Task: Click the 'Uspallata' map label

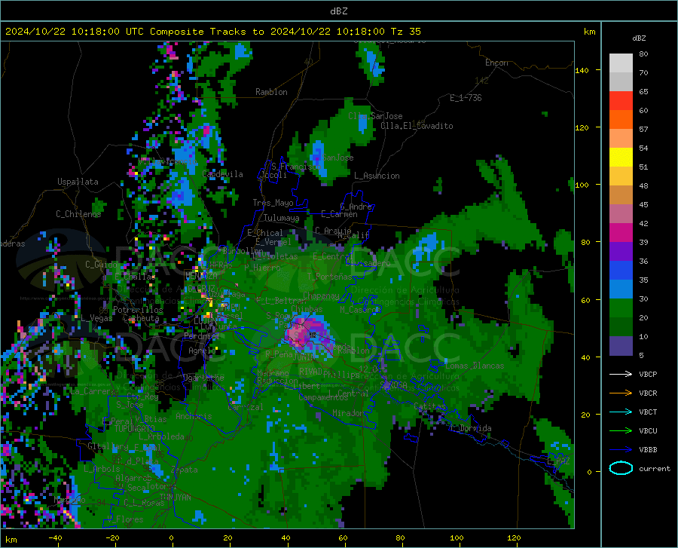Action: coord(78,182)
